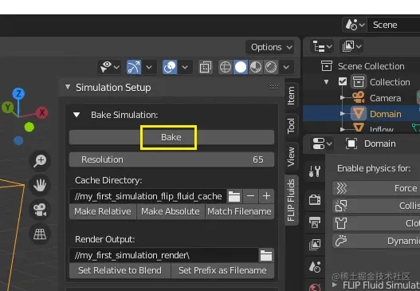Open the outliner display mode dropdown
The image size is (420, 291).
tap(351, 46)
